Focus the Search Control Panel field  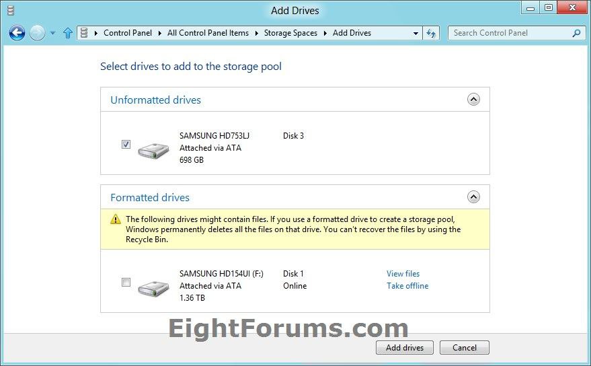pyautogui.click(x=510, y=33)
